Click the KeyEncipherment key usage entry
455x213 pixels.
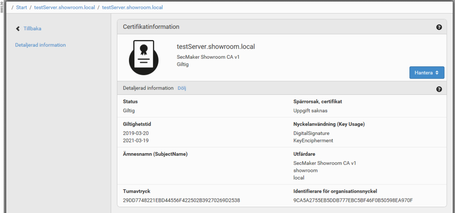(x=313, y=140)
